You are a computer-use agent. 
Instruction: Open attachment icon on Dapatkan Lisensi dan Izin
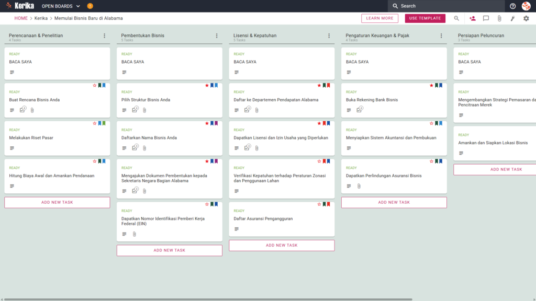pos(256,148)
